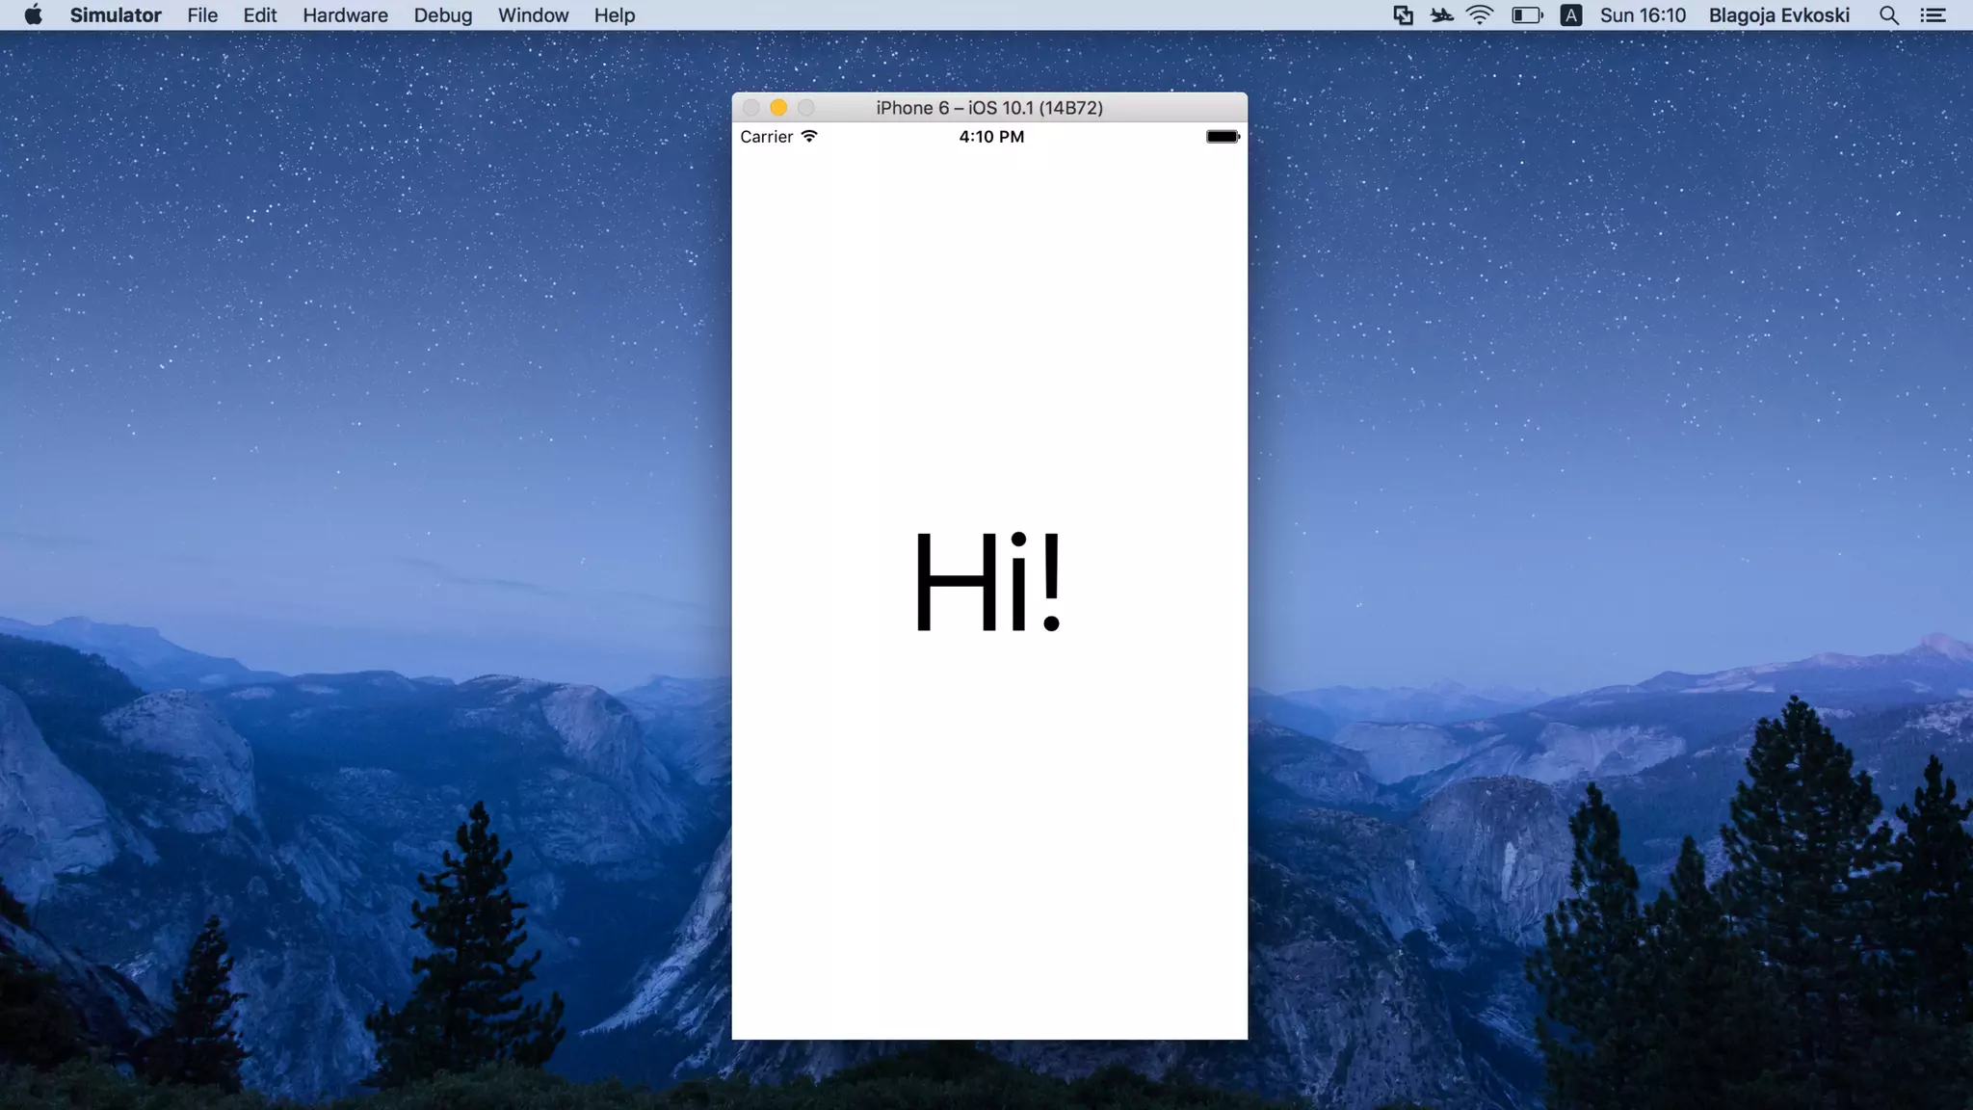Open the Blagoja Evkoski user menu
This screenshot has height=1110, width=1973.
[1778, 15]
